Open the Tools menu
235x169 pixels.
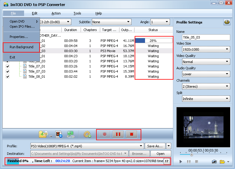(77, 13)
